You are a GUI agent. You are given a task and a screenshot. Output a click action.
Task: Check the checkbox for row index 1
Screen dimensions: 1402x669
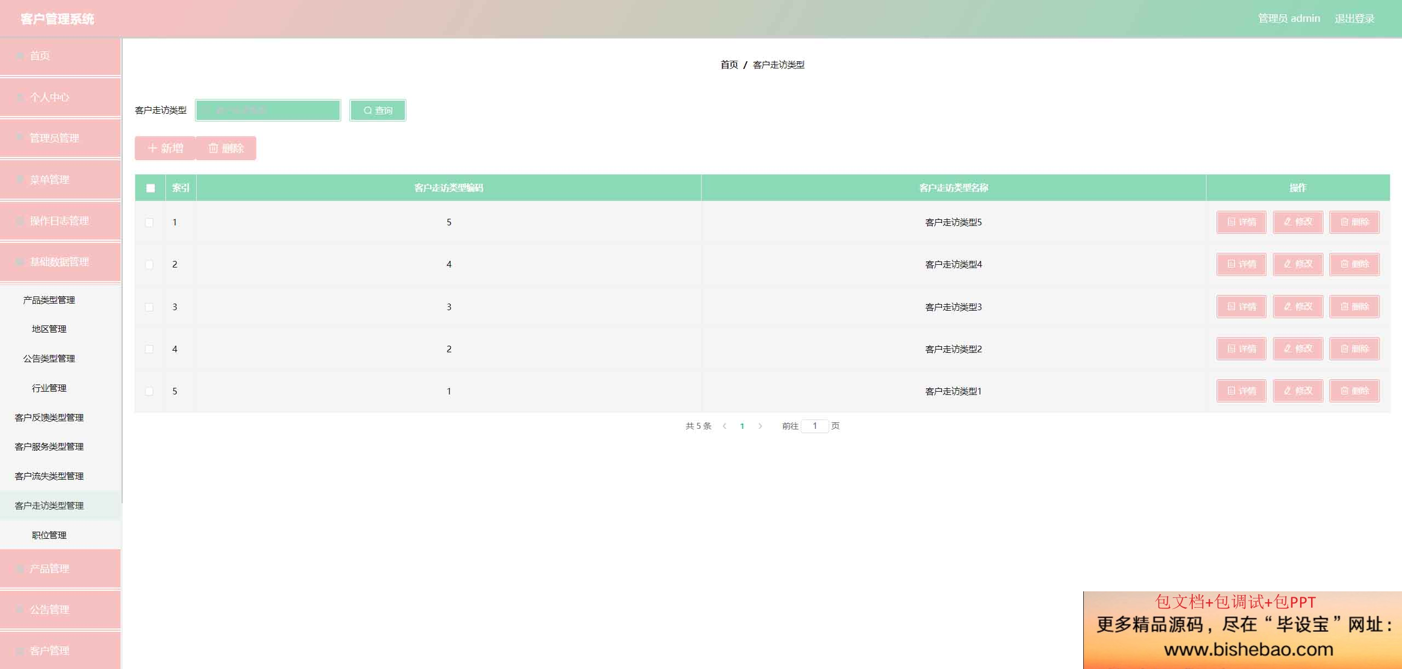coord(149,222)
